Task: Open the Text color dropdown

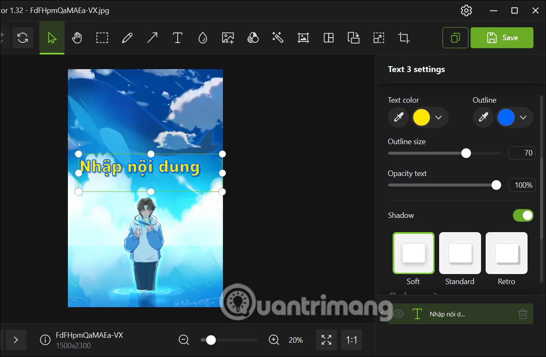Action: 439,117
